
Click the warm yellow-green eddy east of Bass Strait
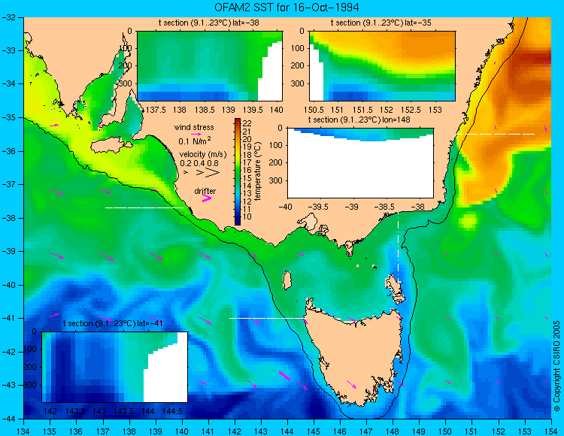pos(468,221)
